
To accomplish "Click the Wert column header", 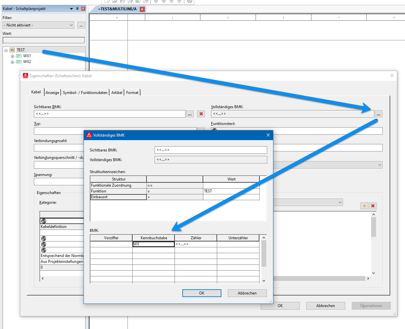I will 231,179.
